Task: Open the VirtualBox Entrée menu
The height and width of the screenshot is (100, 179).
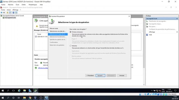Action: [23, 5]
